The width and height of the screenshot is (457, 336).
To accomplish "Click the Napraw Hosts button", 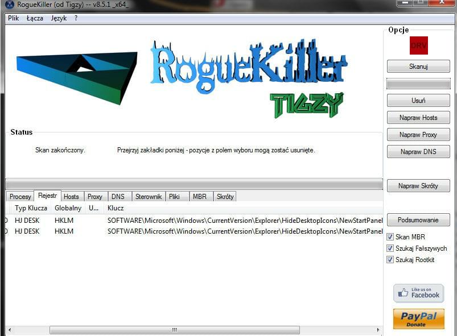I will click(418, 118).
